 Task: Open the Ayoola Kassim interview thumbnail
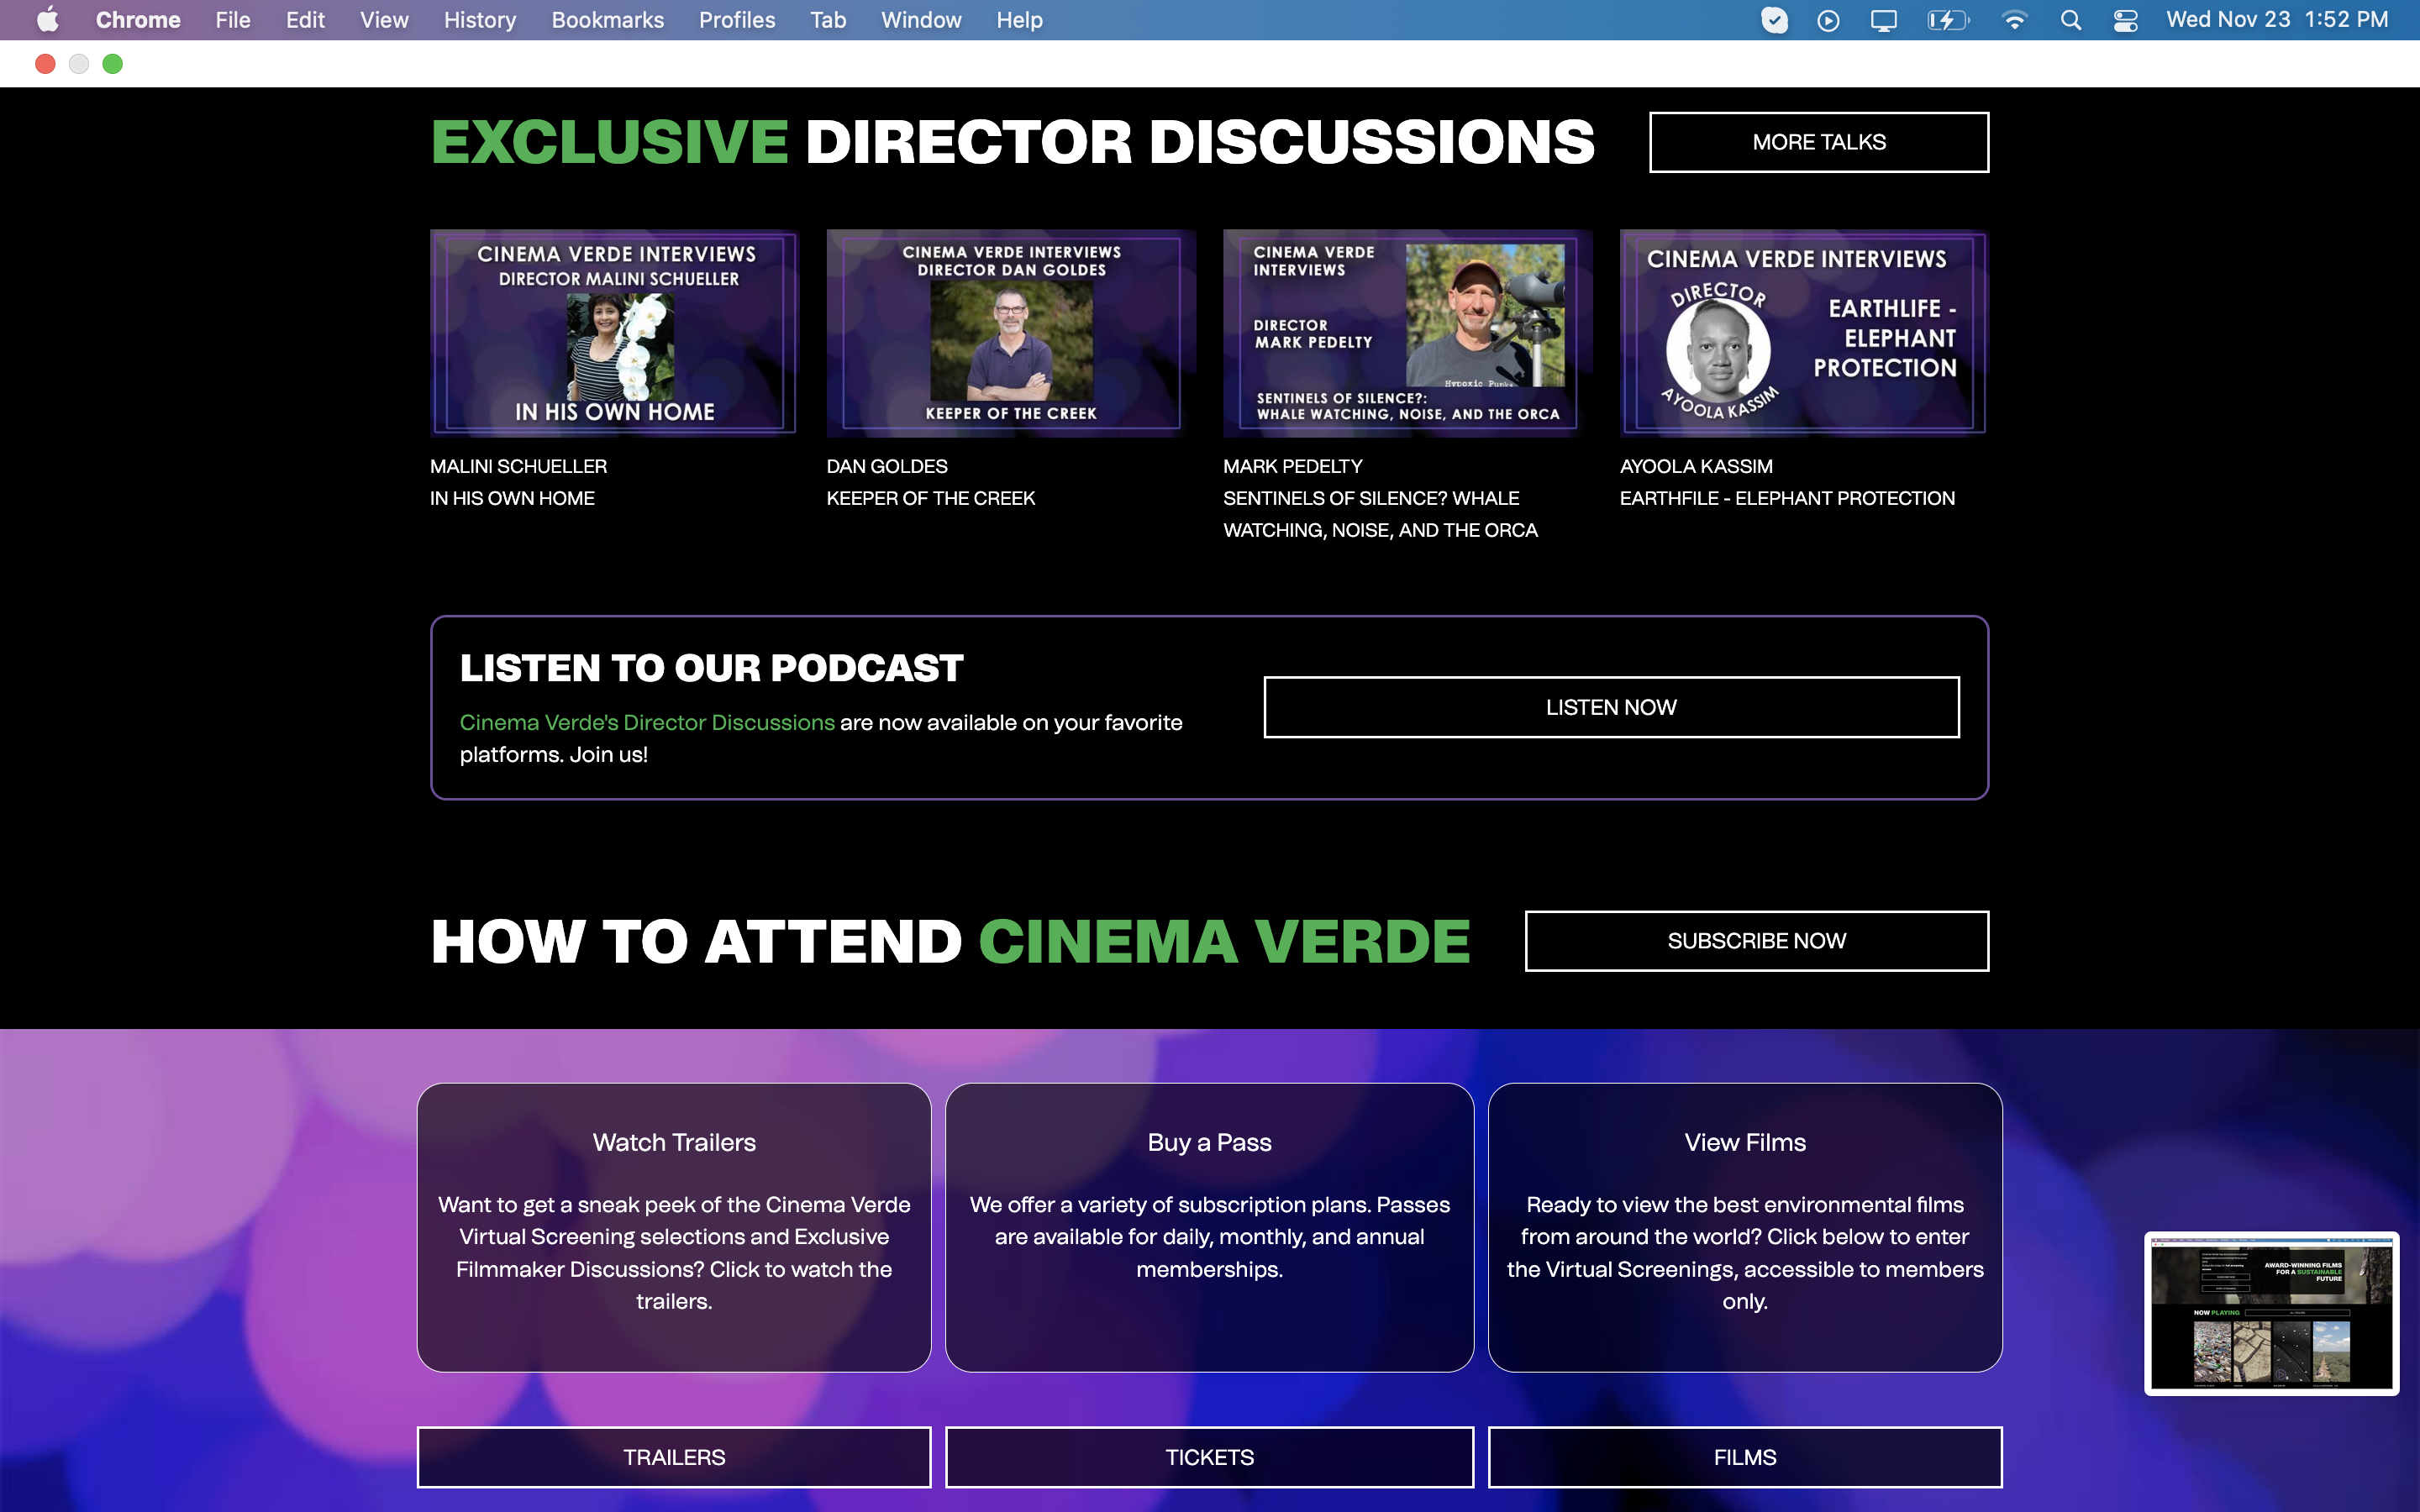point(1803,333)
